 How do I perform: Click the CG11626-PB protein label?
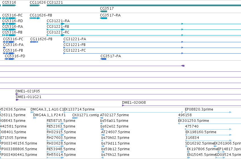point(41,39)
